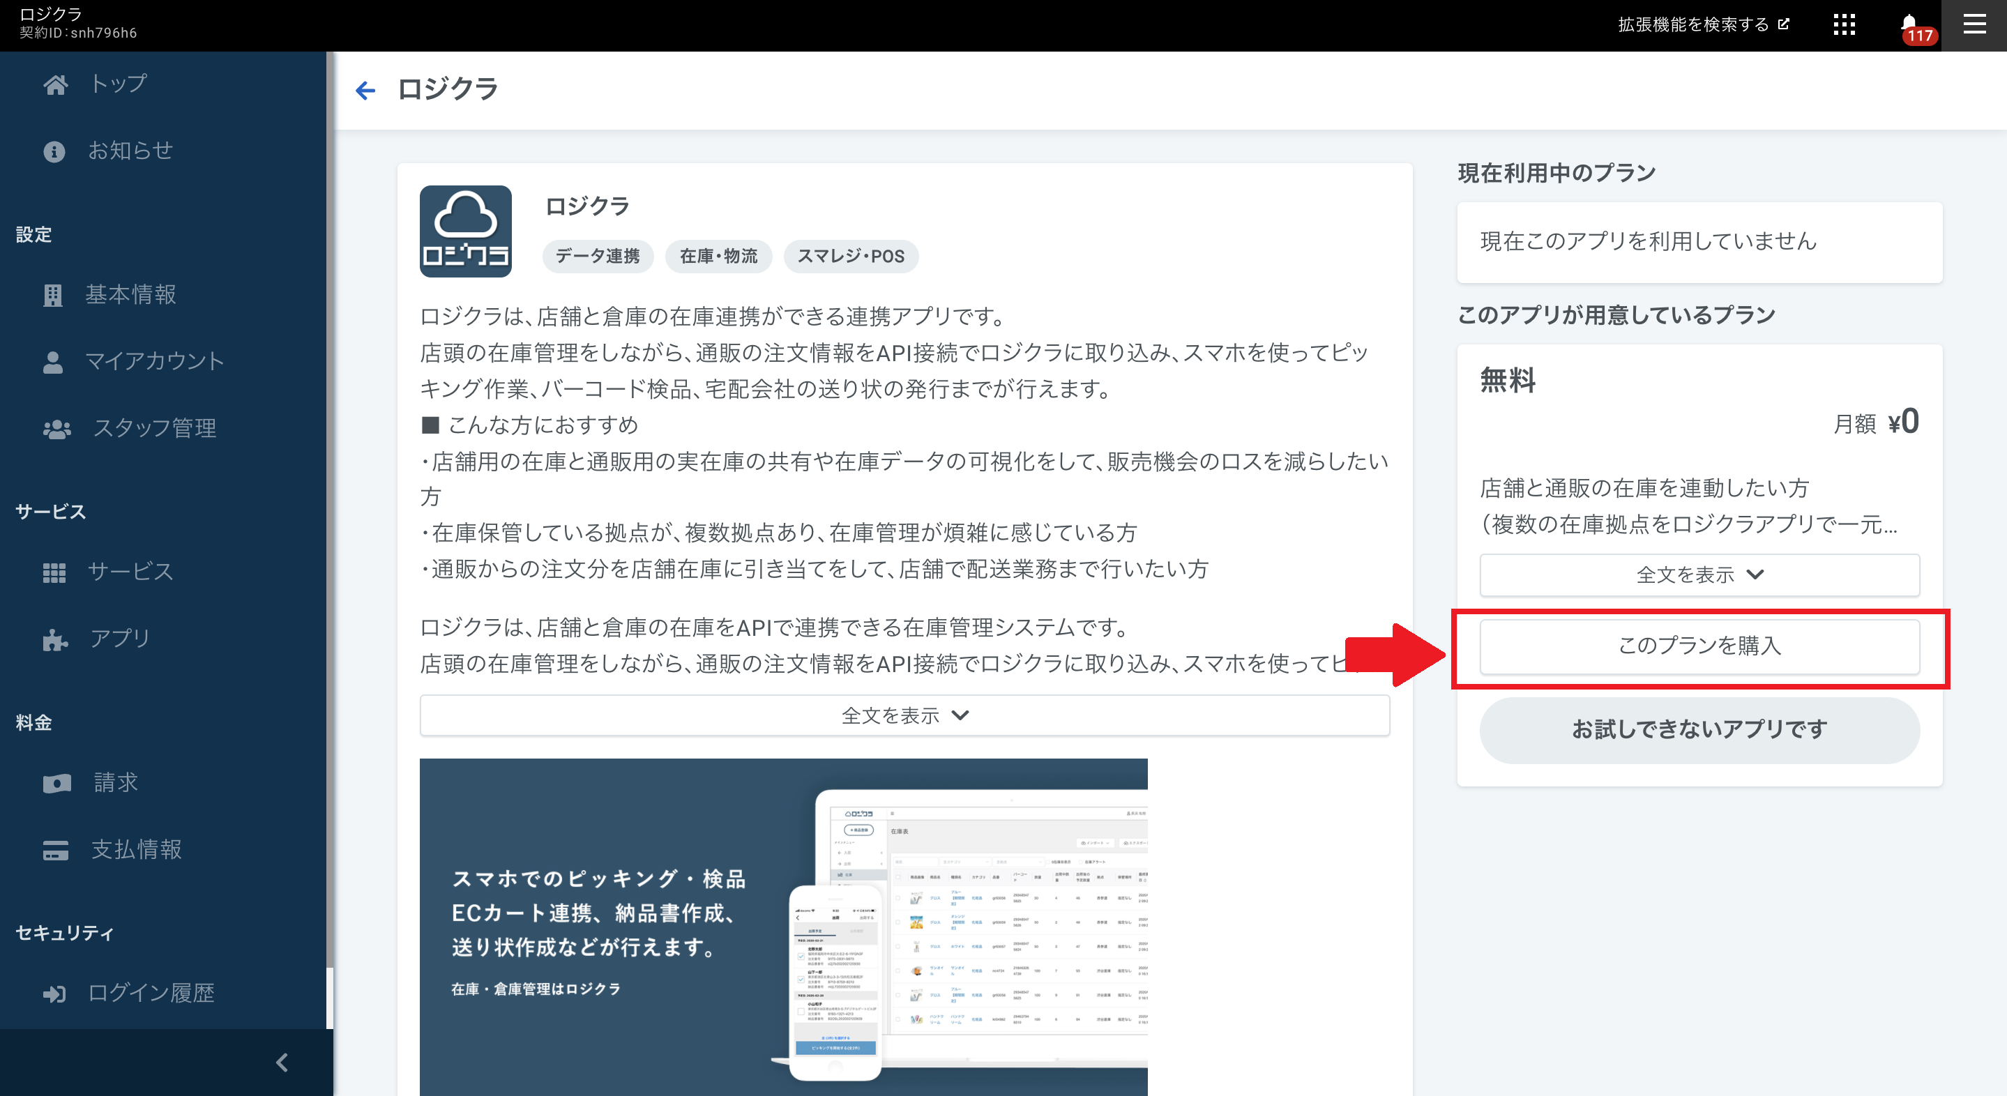Open 拡張機能を検索する external link
Viewport: 2007px width, 1096px height.
click(1702, 25)
